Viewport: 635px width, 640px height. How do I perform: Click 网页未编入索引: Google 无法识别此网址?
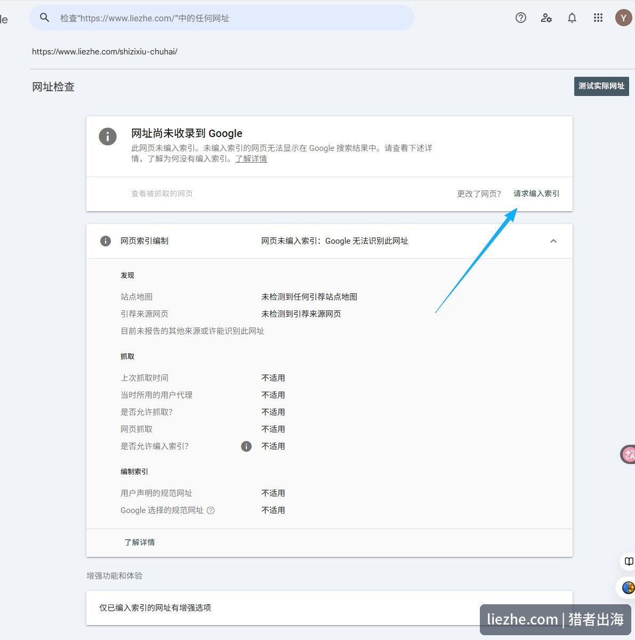[x=335, y=241]
